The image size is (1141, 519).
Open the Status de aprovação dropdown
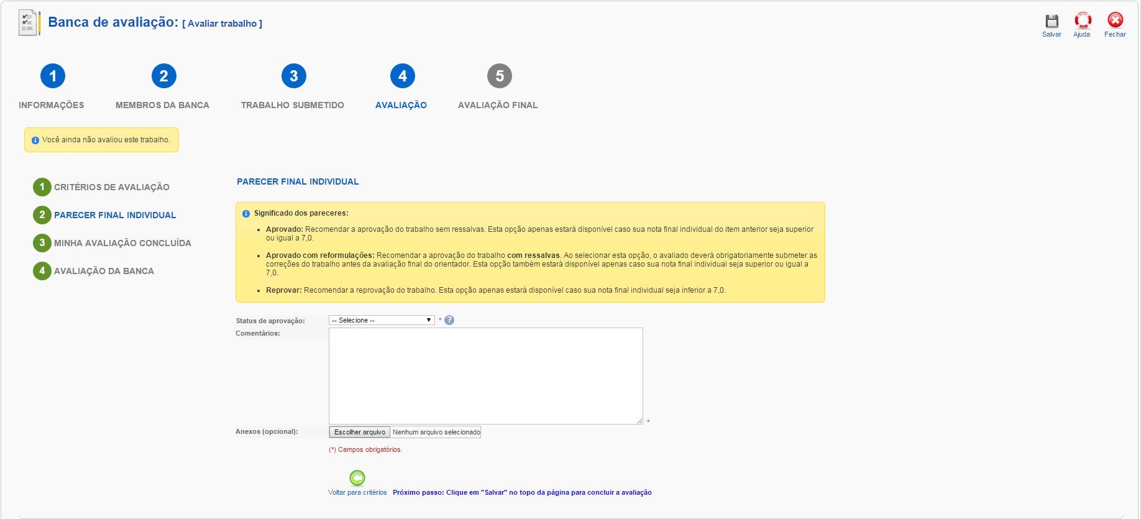[381, 320]
